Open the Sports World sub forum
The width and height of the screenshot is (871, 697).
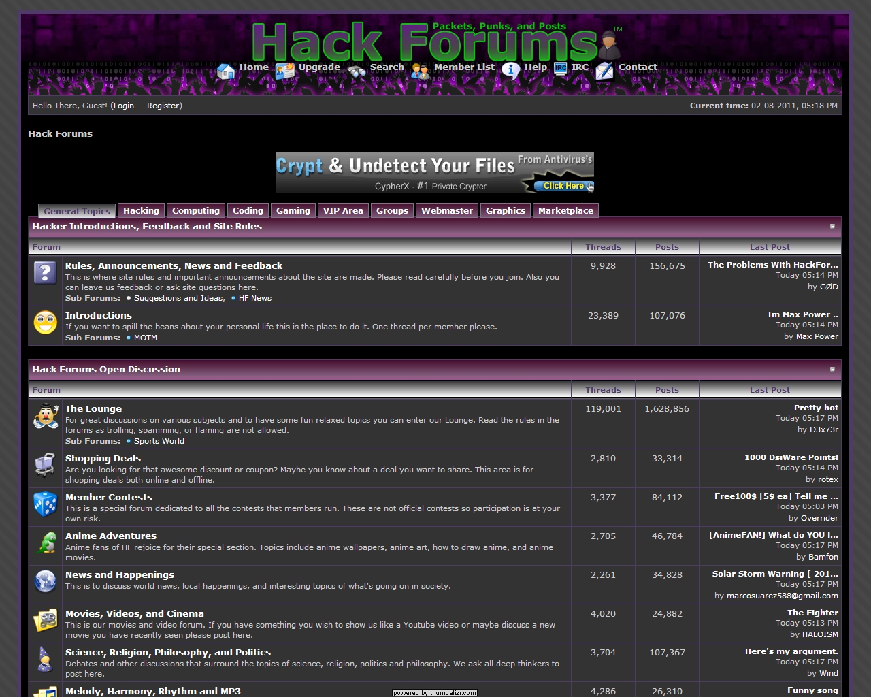159,441
